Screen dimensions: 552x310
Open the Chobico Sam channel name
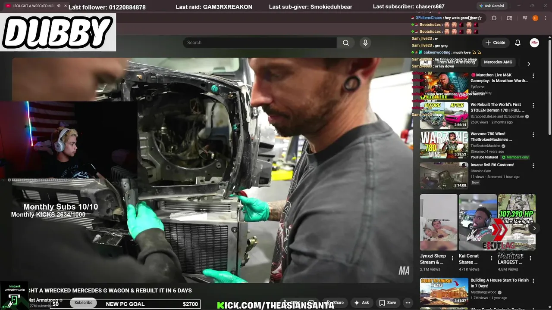tap(481, 171)
